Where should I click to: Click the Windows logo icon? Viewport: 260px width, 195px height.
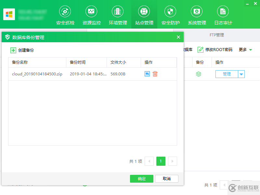9,14
